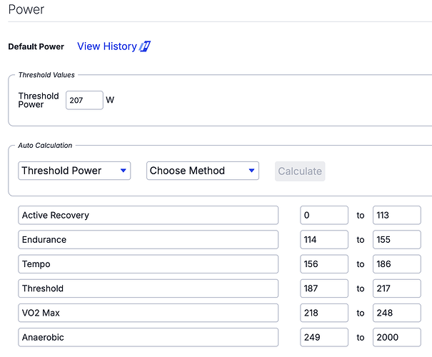Click Threshold zone lower bound field 187
The width and height of the screenshot is (432, 357).
coord(324,288)
